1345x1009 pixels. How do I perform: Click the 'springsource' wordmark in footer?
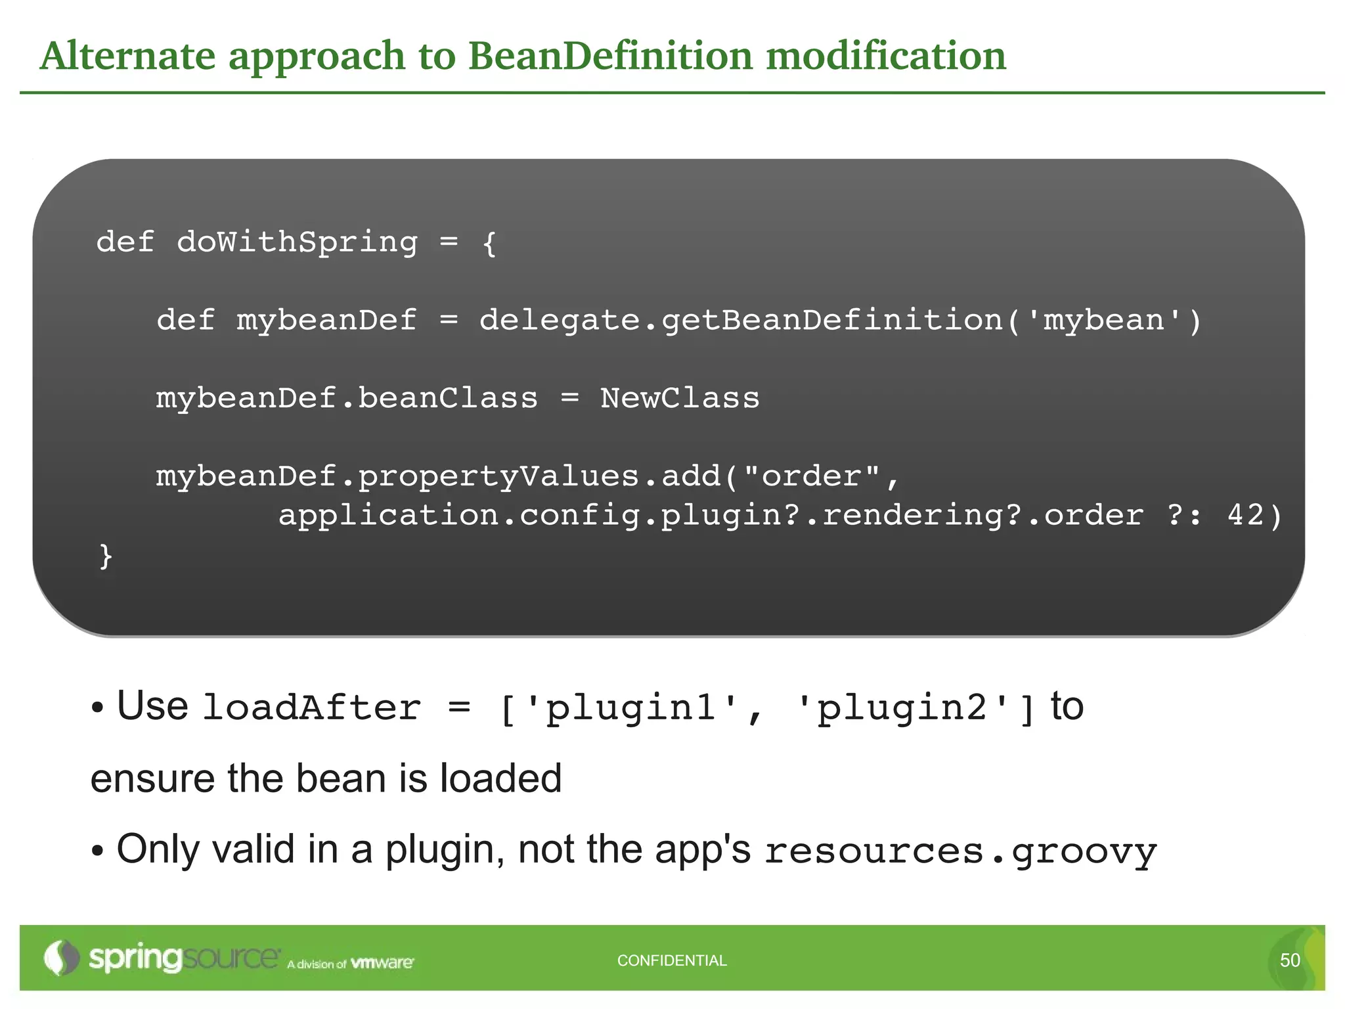point(184,958)
